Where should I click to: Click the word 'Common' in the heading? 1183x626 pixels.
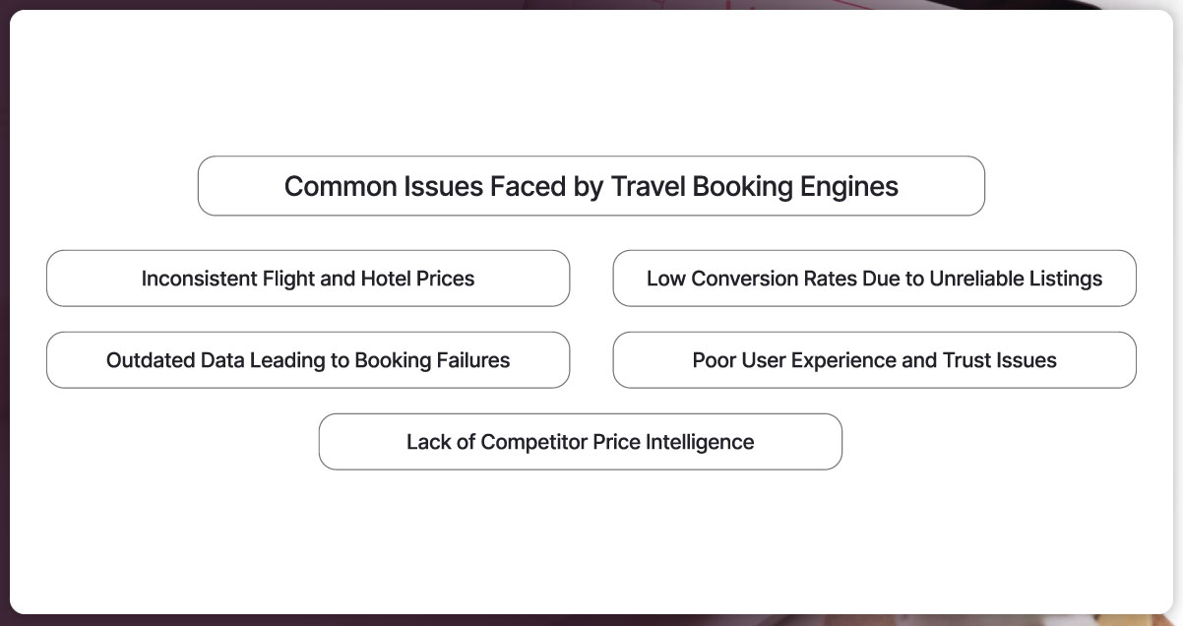click(326, 186)
